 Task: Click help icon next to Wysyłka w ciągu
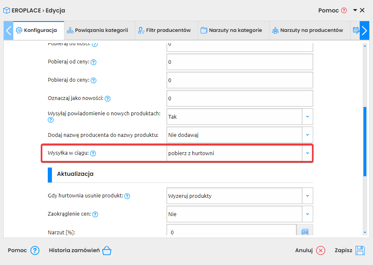click(93, 153)
